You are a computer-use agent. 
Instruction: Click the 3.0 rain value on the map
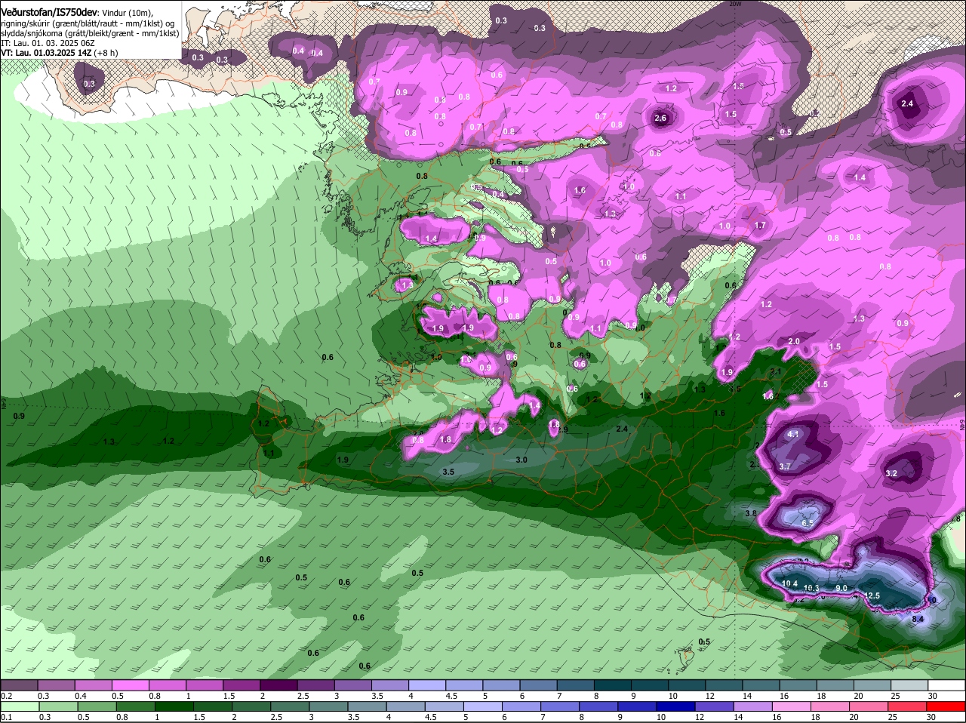pos(521,460)
